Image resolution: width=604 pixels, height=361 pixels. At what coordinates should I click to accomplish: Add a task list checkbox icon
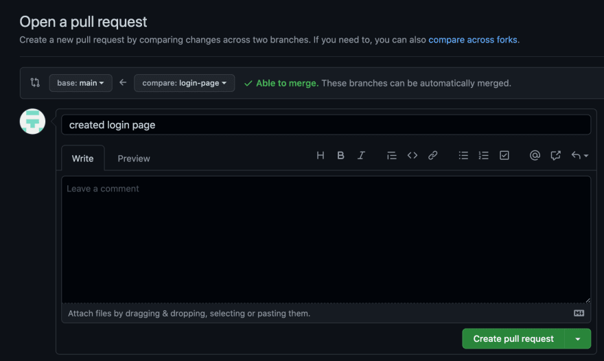504,155
